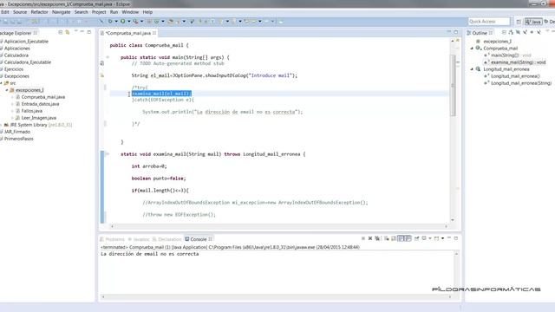Open the Source menu

coord(20,12)
